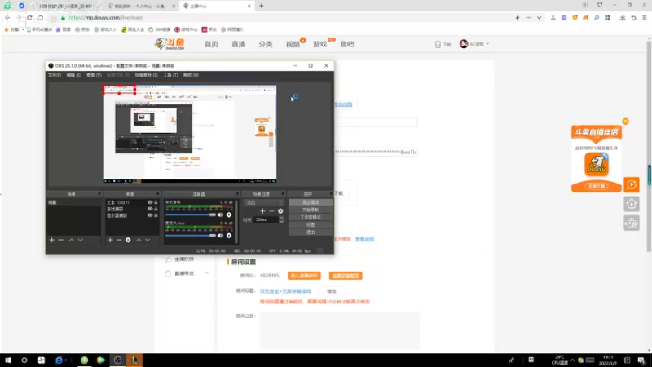This screenshot has height=367, width=652.
Task: Open the 工具(T) menu in OBS
Action: 170,75
